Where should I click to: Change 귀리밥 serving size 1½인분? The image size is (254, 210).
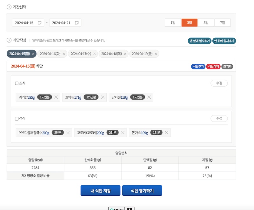44,97
